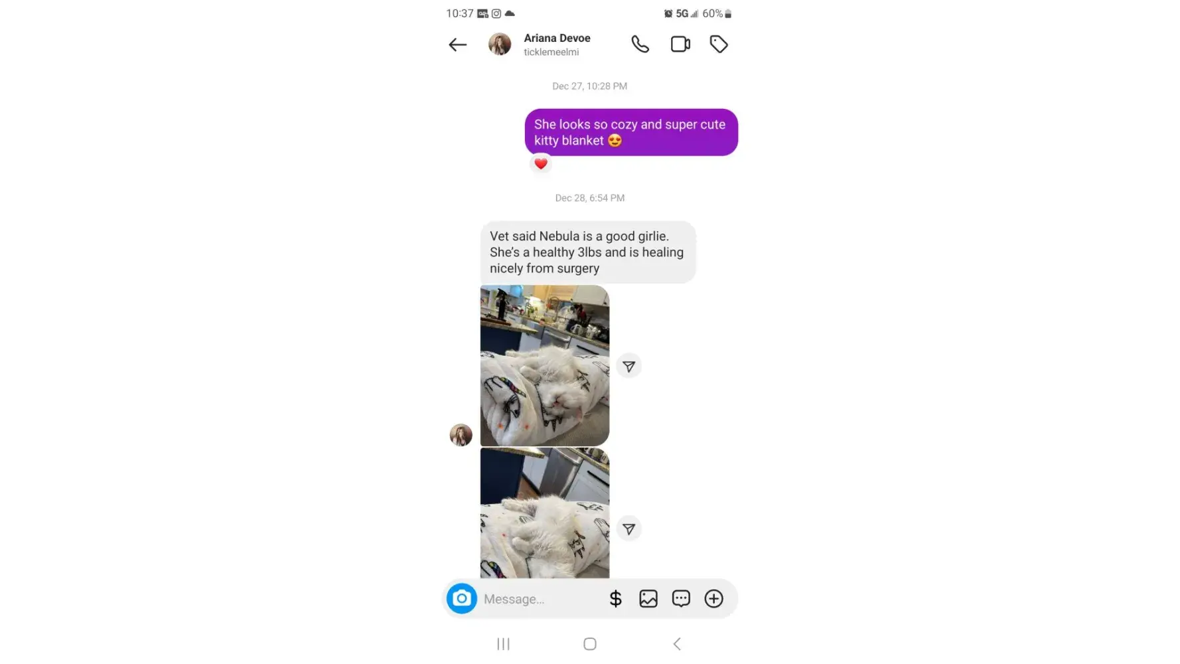
Task: Start an audio call with Ariana Devoe
Action: [640, 44]
